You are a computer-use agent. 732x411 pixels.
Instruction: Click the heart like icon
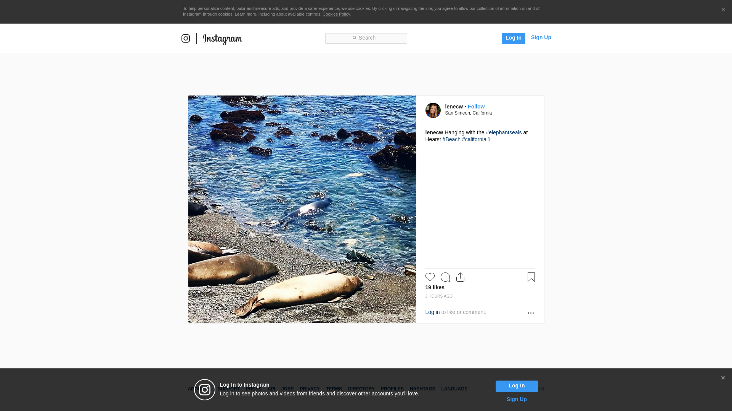coord(430,277)
